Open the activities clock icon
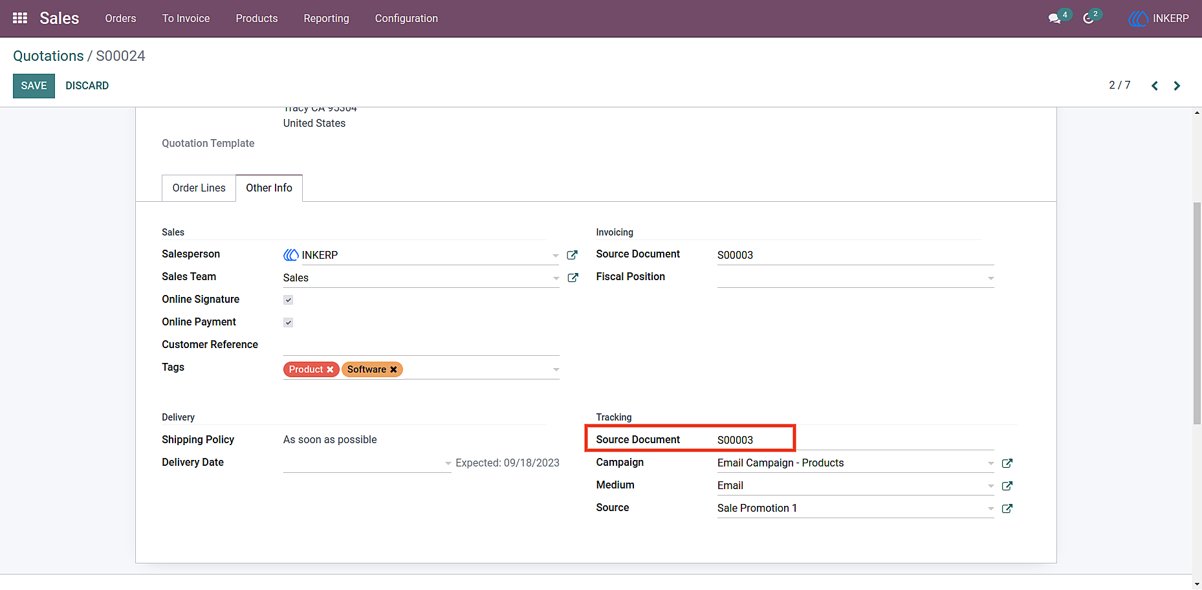The height and width of the screenshot is (590, 1202). [x=1089, y=18]
